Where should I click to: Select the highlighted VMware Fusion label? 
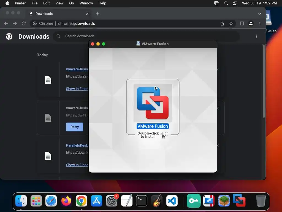tap(153, 126)
